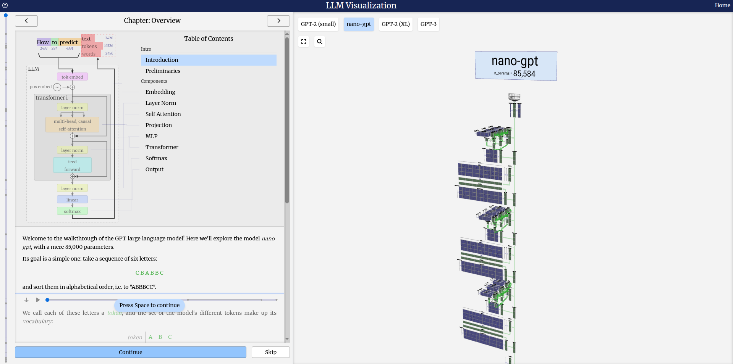
Task: Open Output chapter entry
Action: point(209,169)
